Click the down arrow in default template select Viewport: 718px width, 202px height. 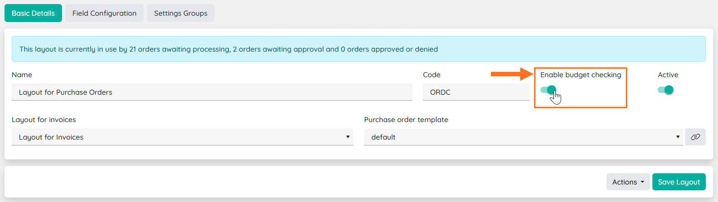pyautogui.click(x=678, y=137)
